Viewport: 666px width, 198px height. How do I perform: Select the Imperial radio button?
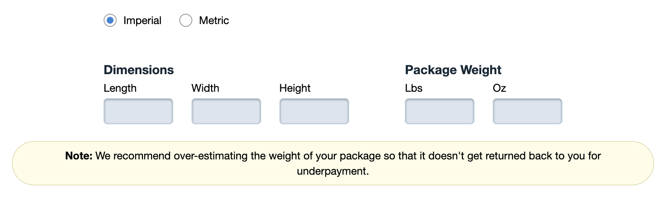click(x=110, y=20)
